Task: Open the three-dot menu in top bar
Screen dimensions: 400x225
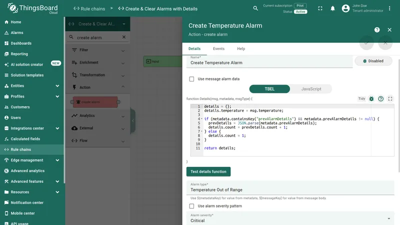Action: point(389,8)
